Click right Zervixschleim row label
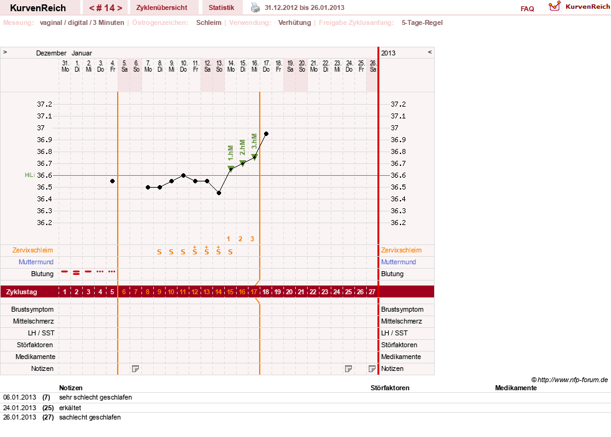Image resolution: width=611 pixels, height=437 pixels. [x=401, y=250]
